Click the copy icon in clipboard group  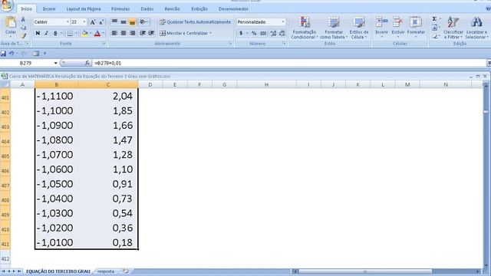point(23,28)
